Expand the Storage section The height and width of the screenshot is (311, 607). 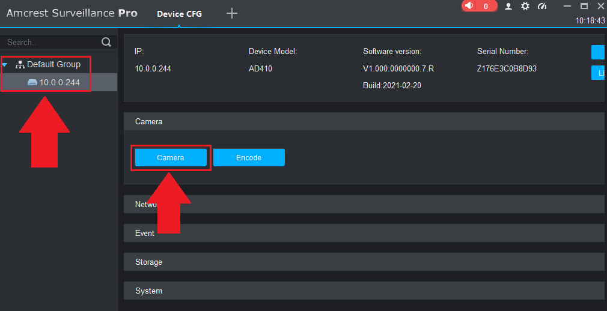coord(363,262)
